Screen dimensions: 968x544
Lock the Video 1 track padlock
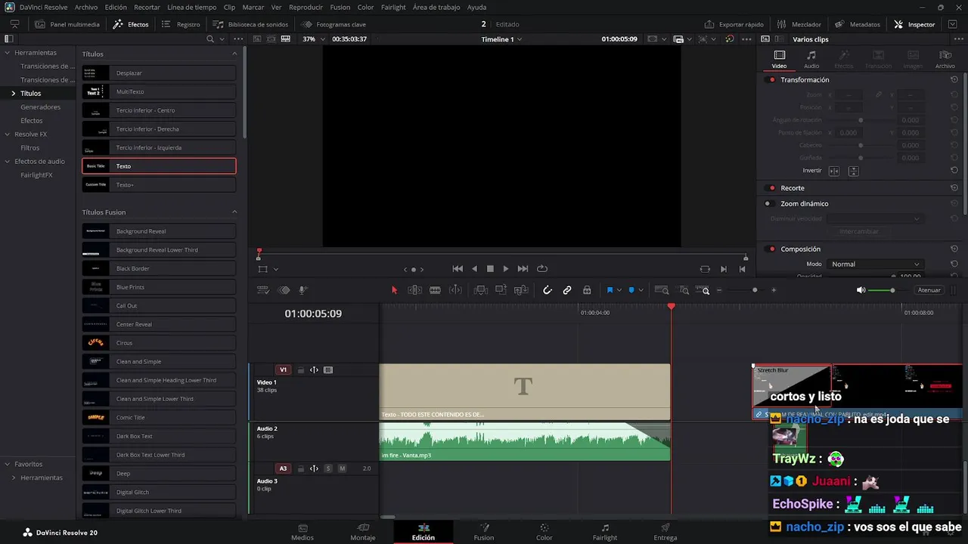[300, 370]
